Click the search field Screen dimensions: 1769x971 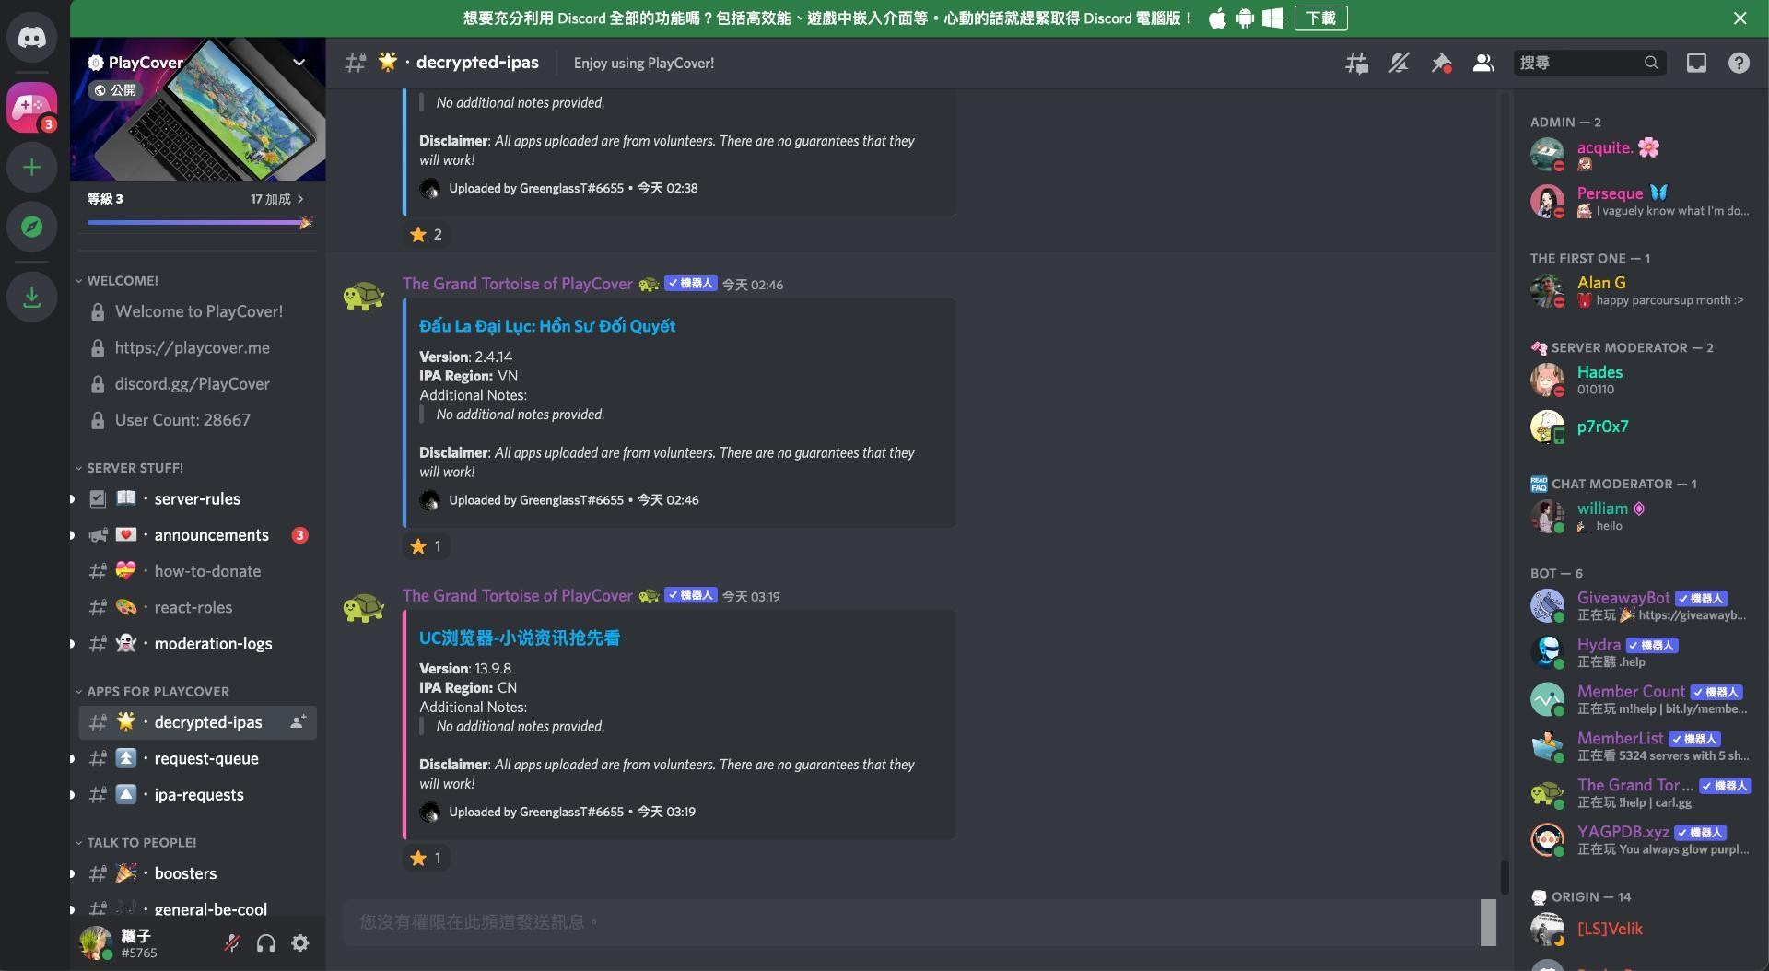(x=1589, y=63)
